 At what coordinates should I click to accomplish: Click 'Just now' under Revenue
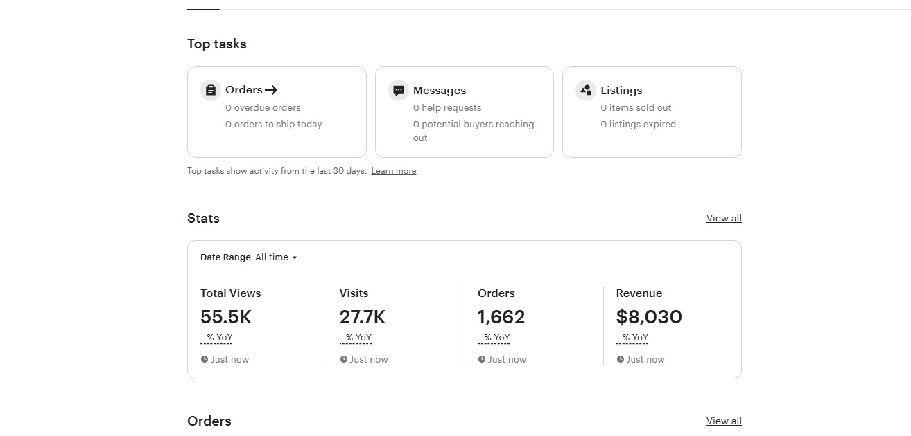645,359
